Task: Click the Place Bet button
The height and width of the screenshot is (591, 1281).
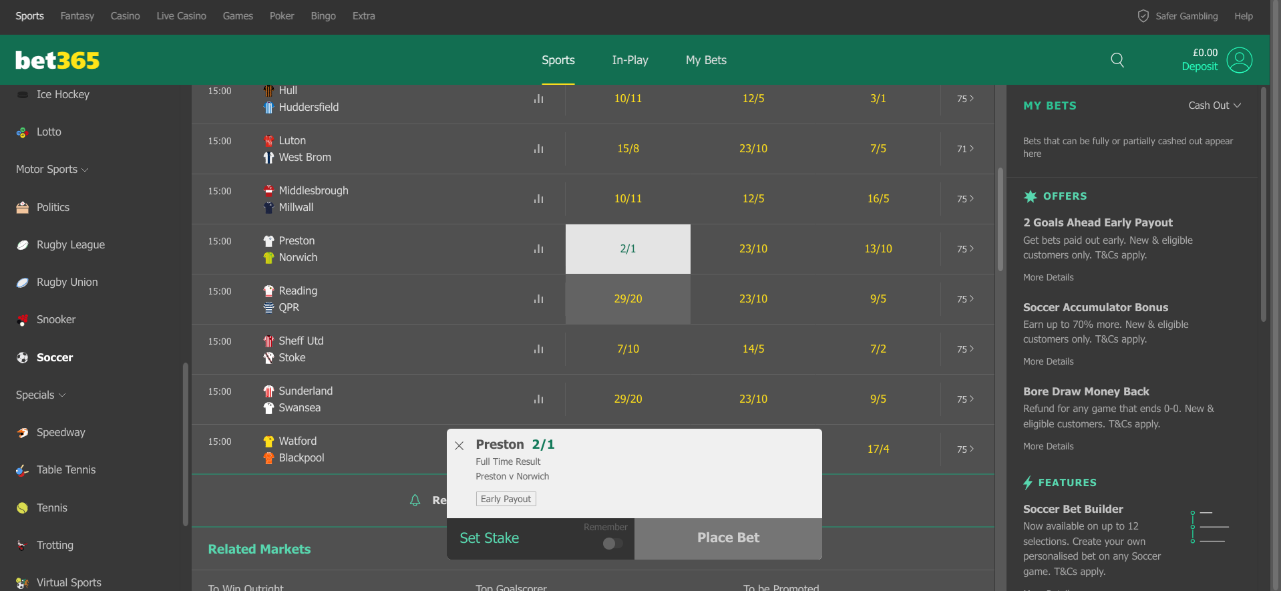Action: click(x=728, y=538)
